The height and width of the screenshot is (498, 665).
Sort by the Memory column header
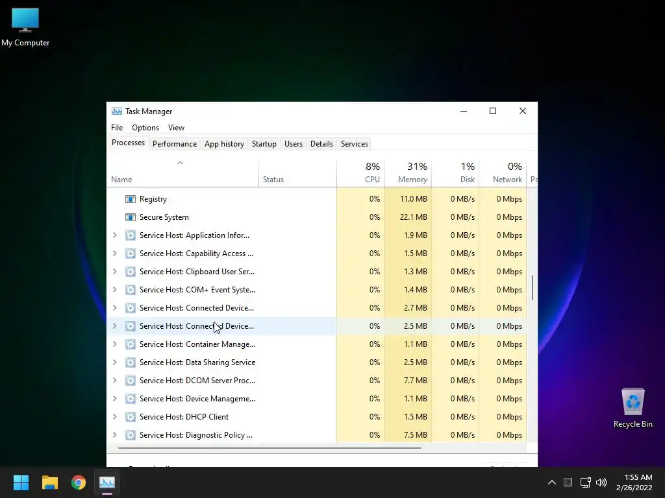click(408, 174)
